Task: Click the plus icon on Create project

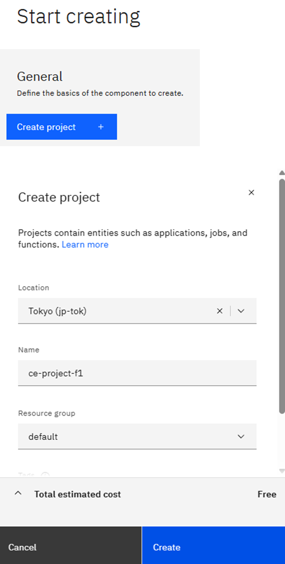Action: (101, 127)
